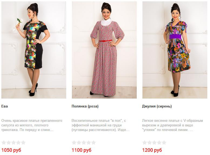
Task: Read the Ева dress description text
Action: click(32, 125)
